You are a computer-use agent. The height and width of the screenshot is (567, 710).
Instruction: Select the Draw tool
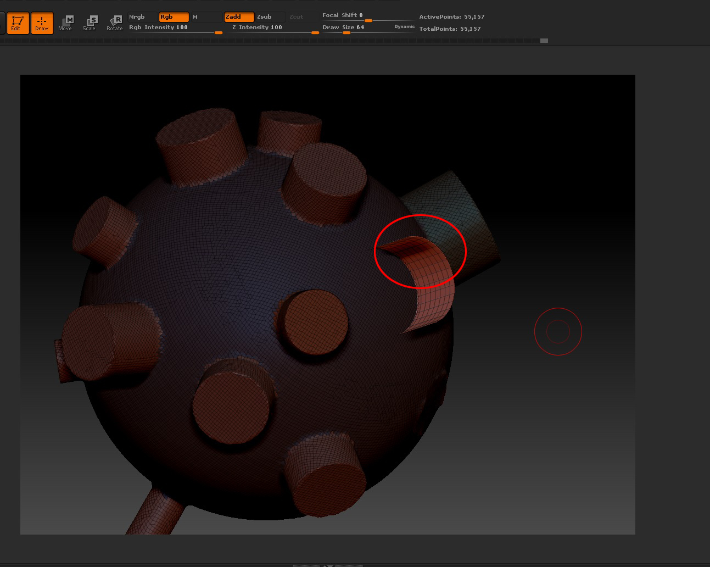(42, 23)
